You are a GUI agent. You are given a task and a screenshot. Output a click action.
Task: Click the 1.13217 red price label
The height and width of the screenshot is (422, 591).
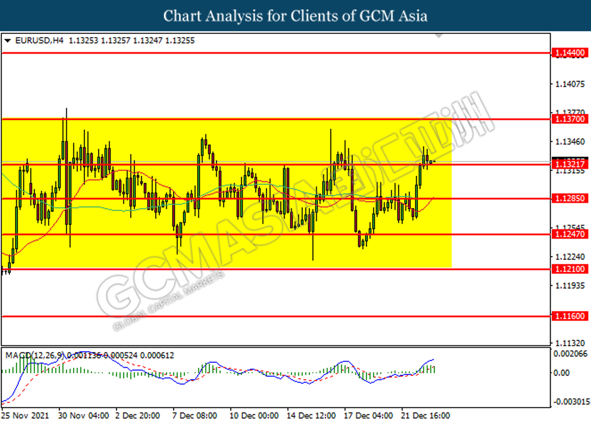pos(570,164)
